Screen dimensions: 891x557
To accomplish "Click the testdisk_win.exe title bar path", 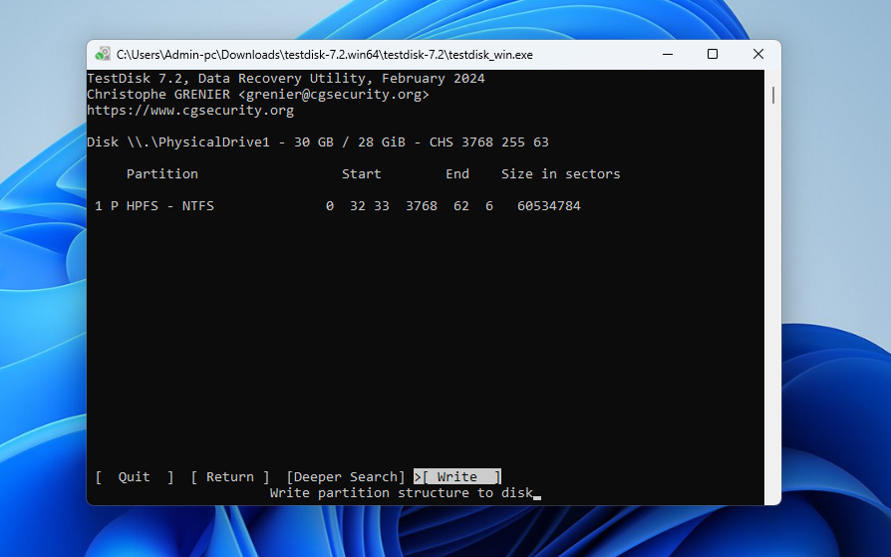I will [325, 55].
